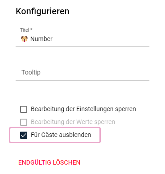The height and width of the screenshot is (174, 165).
Task: Click inside the pink highlighted guest option box
Action: coord(55,135)
